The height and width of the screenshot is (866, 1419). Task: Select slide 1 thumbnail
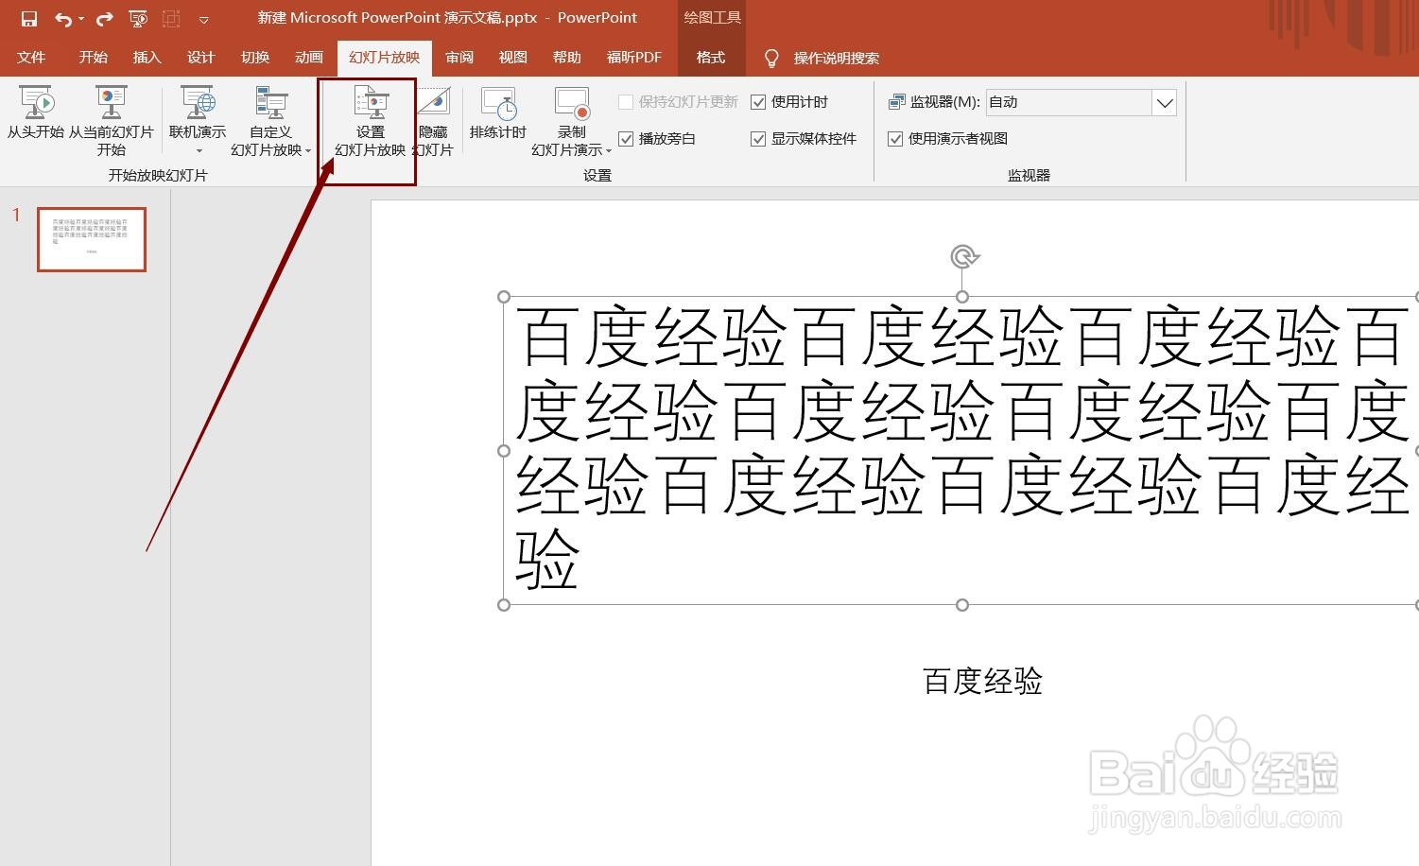tap(92, 239)
